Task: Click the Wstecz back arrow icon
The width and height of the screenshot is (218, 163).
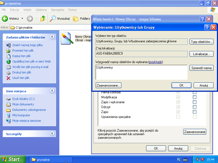Action: 5,19
